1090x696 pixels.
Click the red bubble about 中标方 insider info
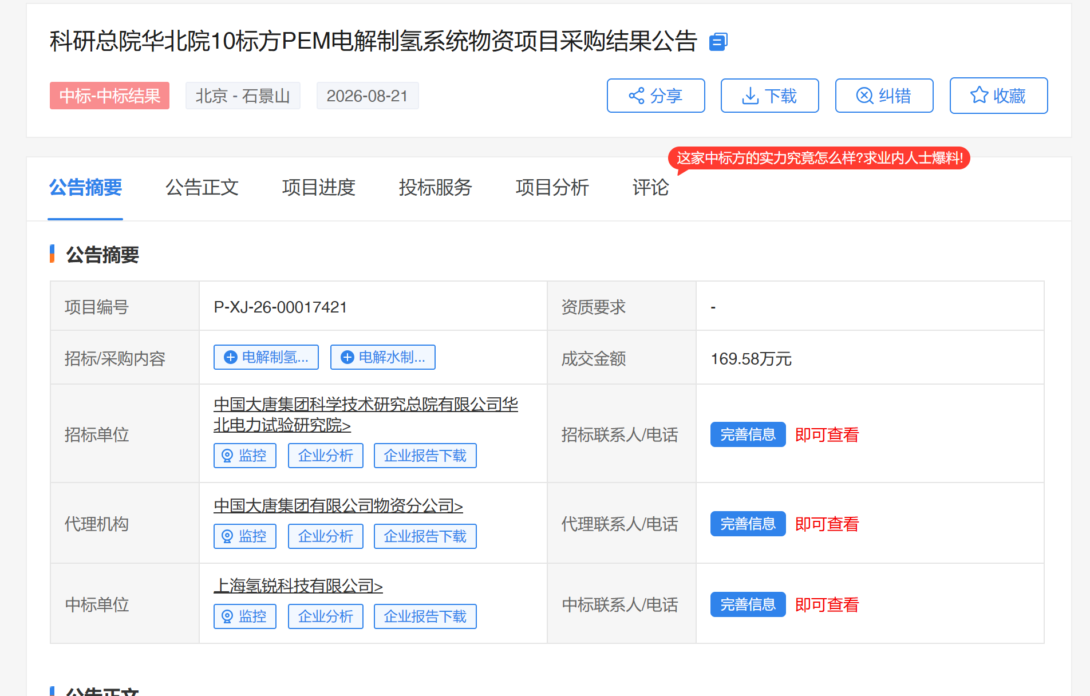[x=819, y=158]
